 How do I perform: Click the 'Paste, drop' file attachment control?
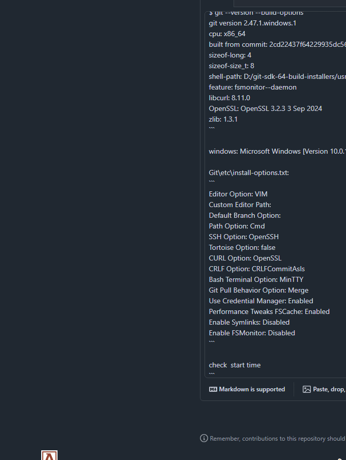[326, 389]
